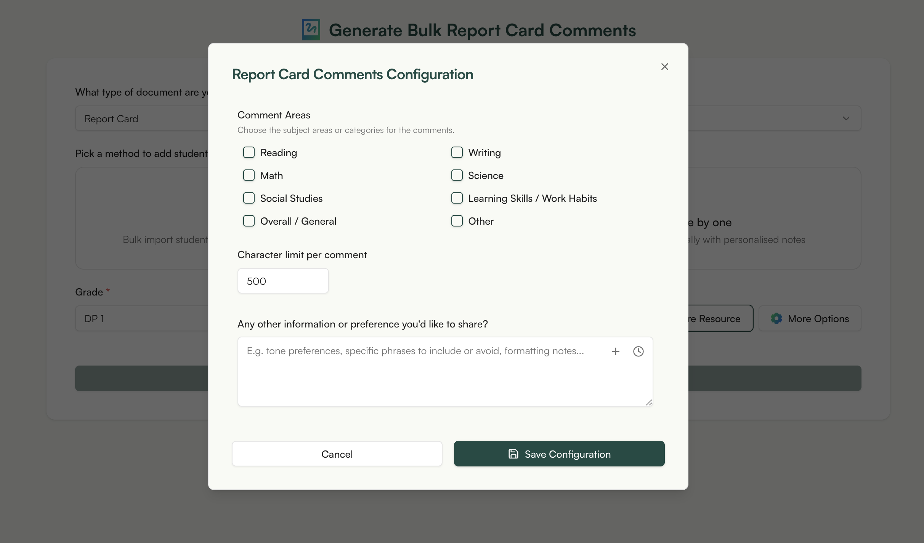The height and width of the screenshot is (543, 924).
Task: Select the Math comment area
Action: click(249, 175)
